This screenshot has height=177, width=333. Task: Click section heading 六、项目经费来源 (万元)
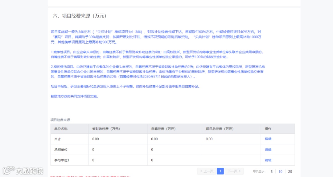point(79,16)
